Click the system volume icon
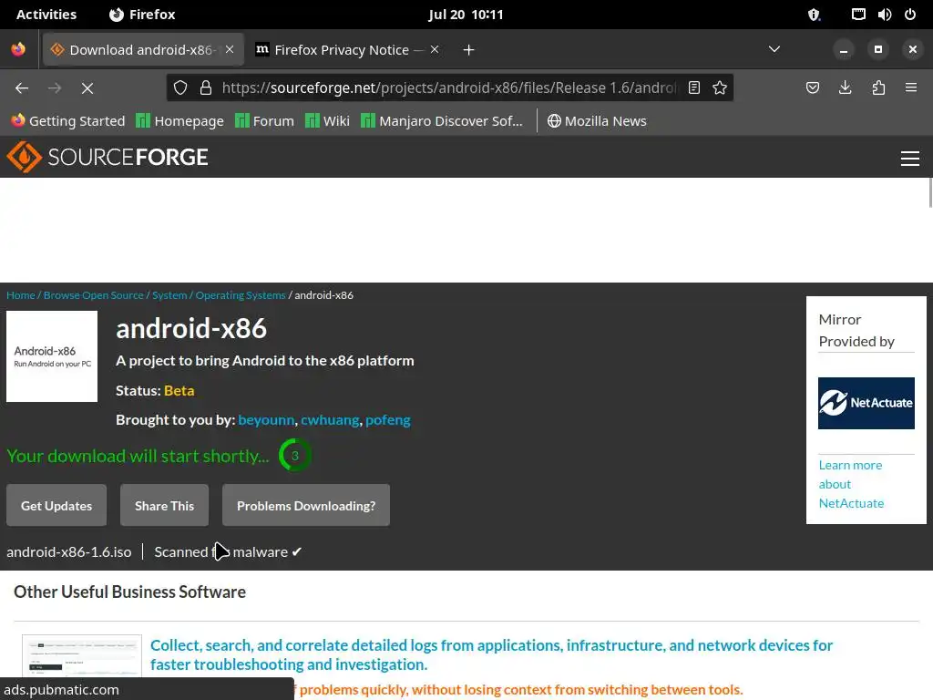933x700 pixels. [884, 15]
